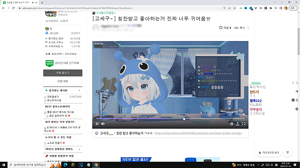The image size is (300, 168).
Task: Open the article more-options three dots
Action: coord(248,28)
